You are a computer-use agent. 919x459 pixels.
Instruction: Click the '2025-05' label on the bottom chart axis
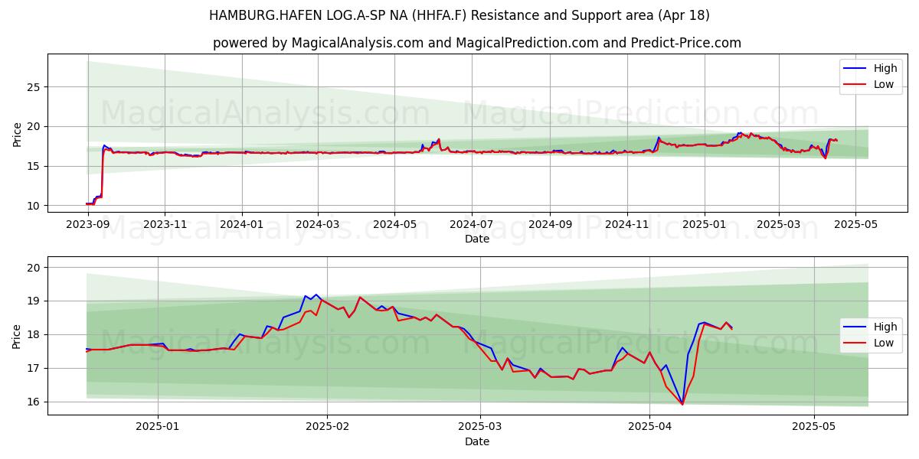(813, 427)
